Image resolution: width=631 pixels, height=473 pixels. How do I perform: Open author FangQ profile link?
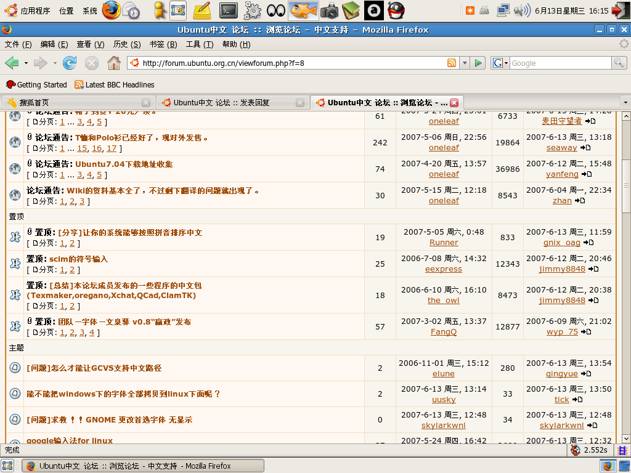[444, 332]
